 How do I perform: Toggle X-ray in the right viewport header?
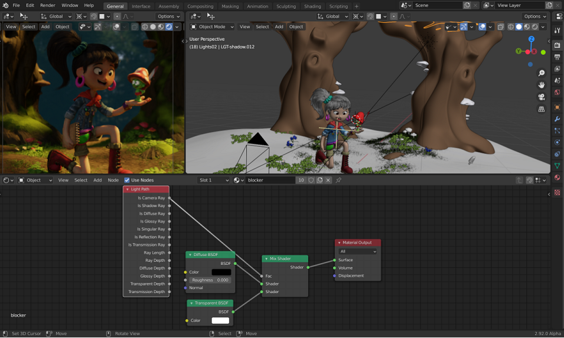click(x=500, y=27)
